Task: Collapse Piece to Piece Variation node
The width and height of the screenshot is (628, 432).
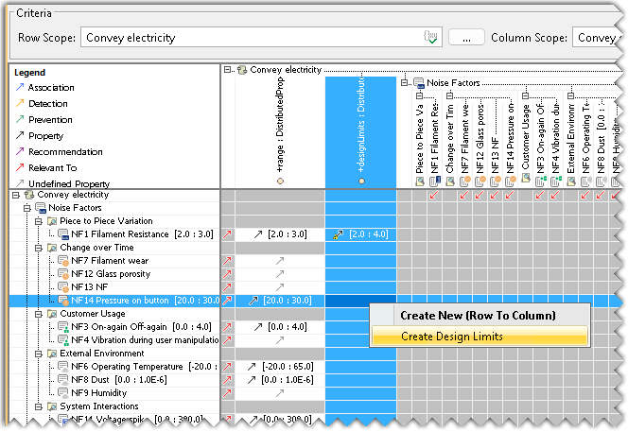Action: click(x=39, y=221)
